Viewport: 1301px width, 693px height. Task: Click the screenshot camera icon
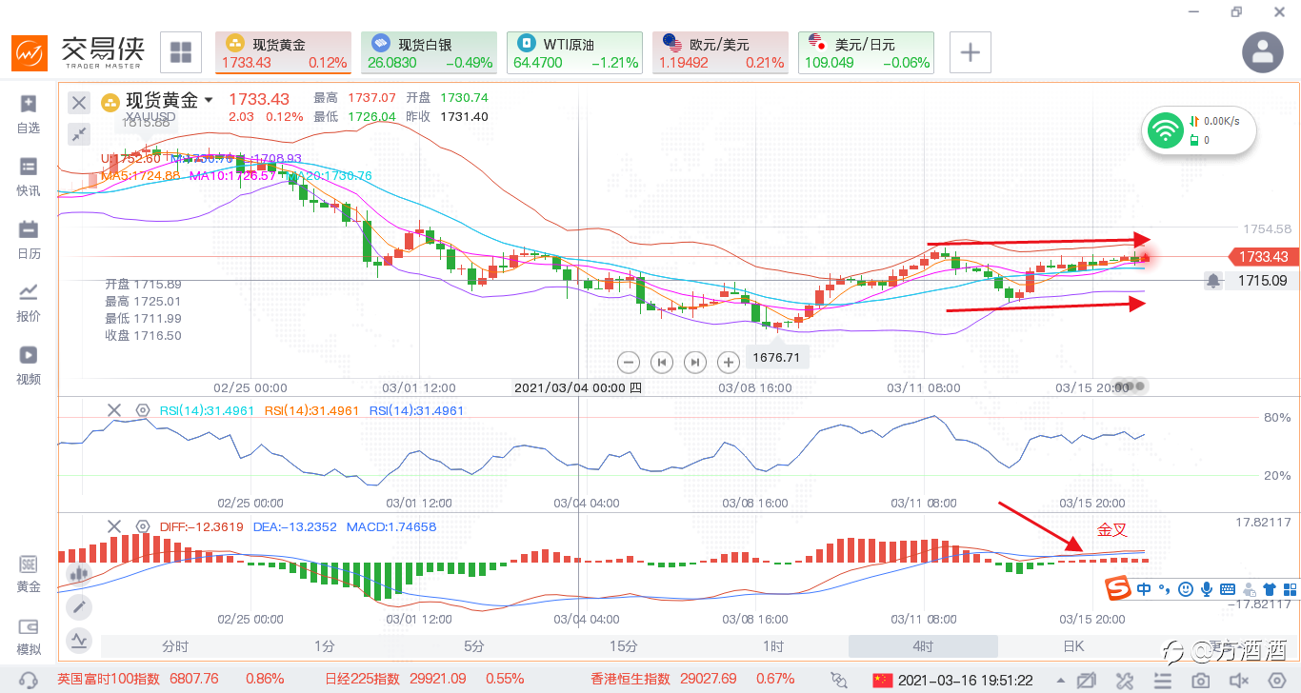(x=1201, y=681)
